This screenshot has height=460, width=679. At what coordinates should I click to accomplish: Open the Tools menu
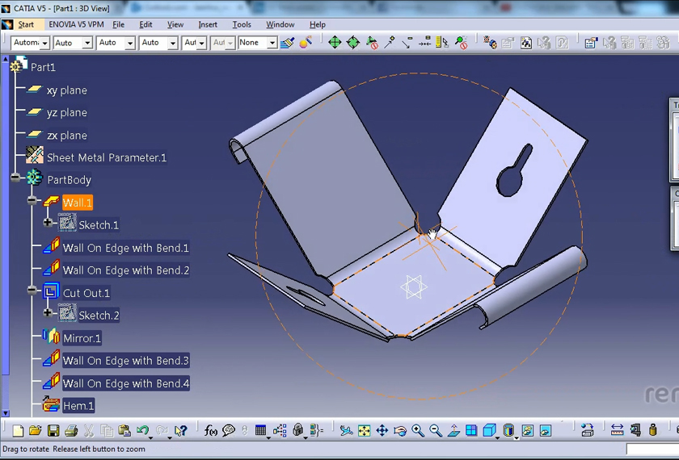tap(242, 24)
